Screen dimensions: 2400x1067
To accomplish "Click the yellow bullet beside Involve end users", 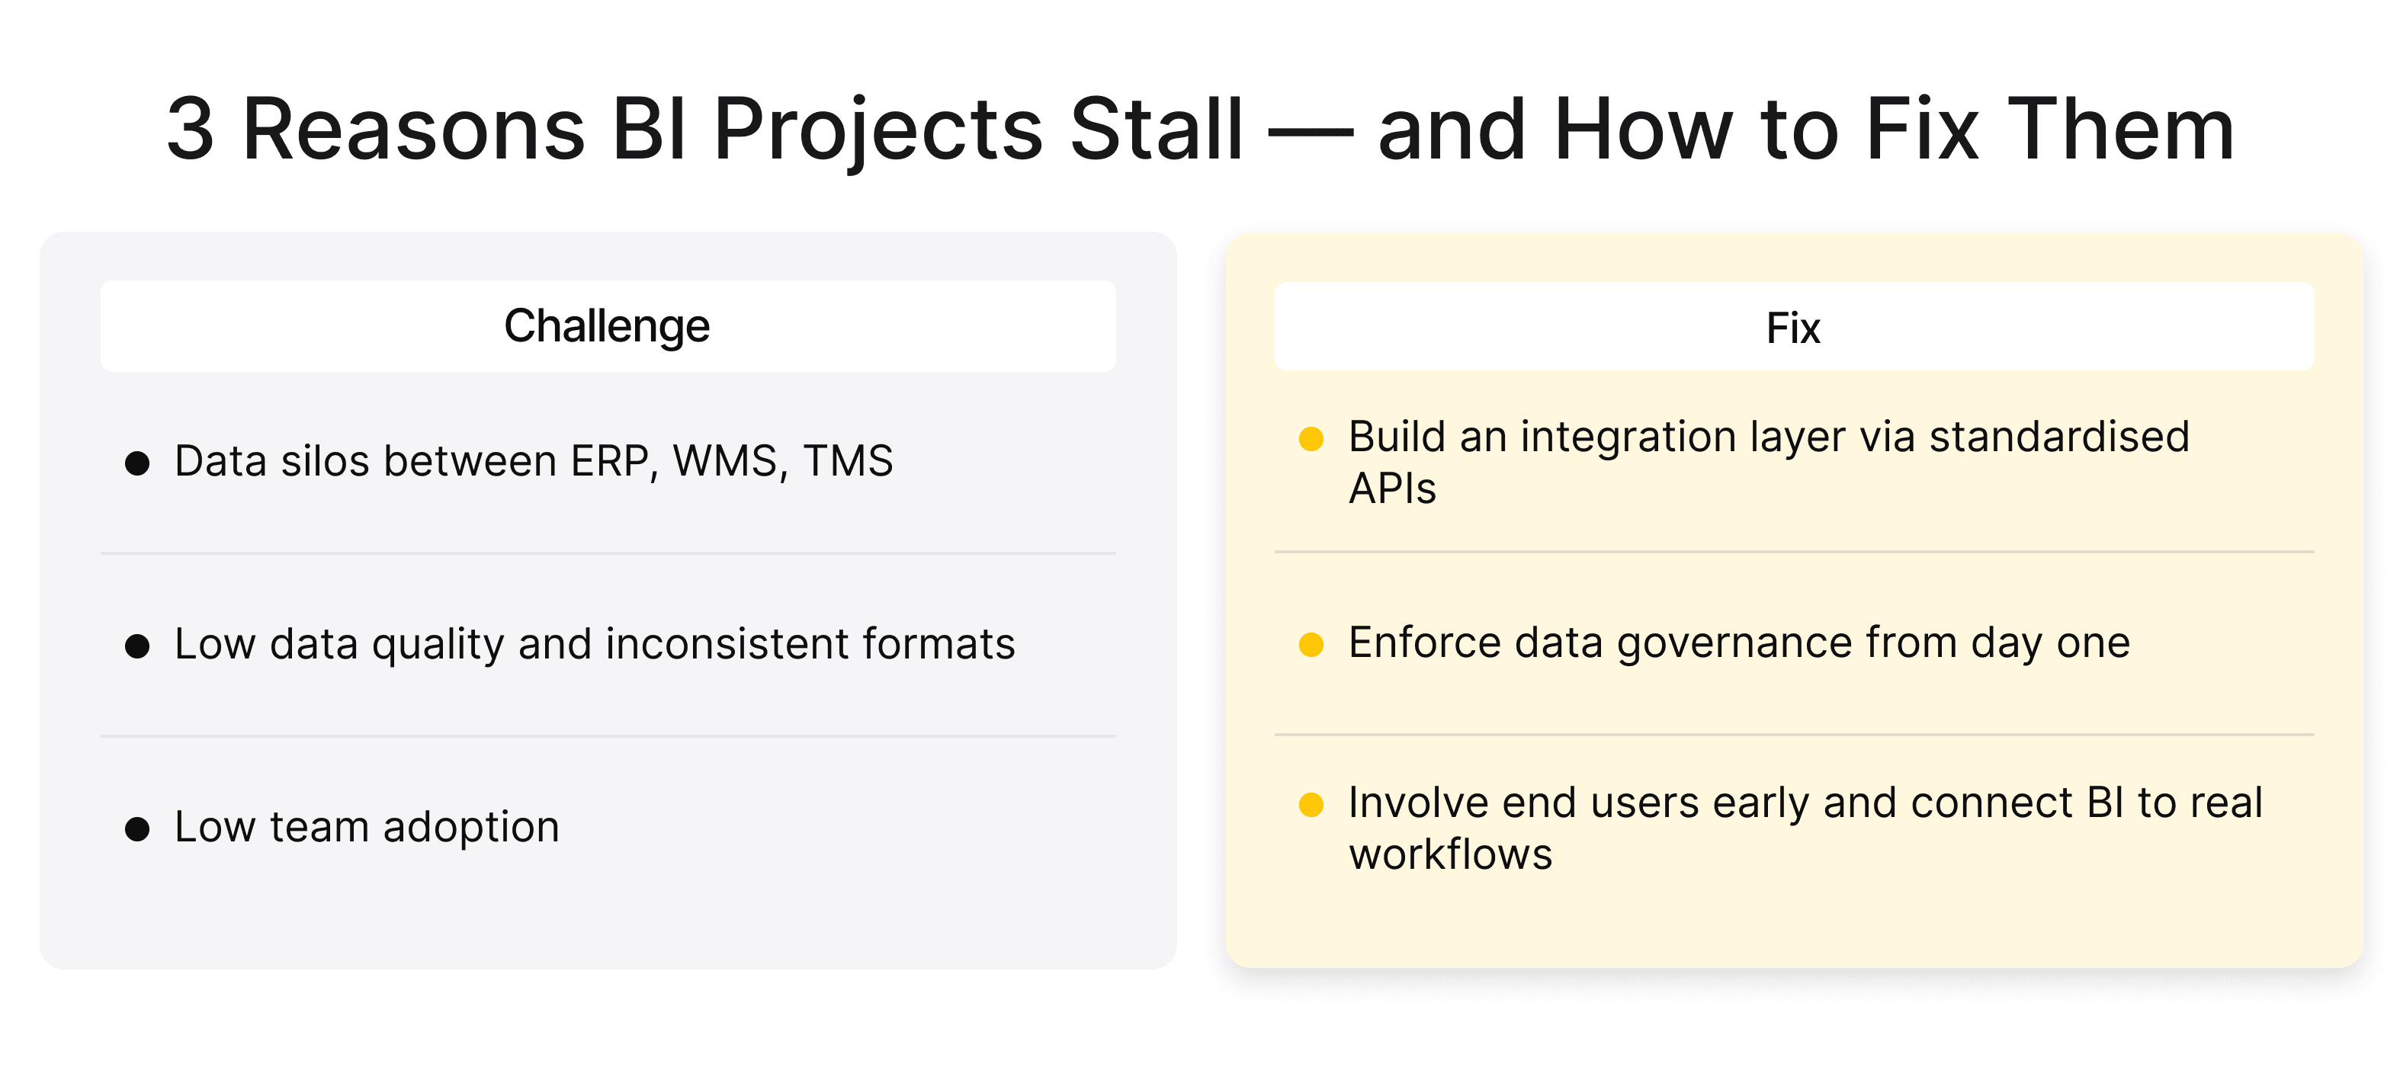I will point(1311,804).
